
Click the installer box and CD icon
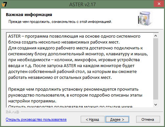(x=145, y=19)
